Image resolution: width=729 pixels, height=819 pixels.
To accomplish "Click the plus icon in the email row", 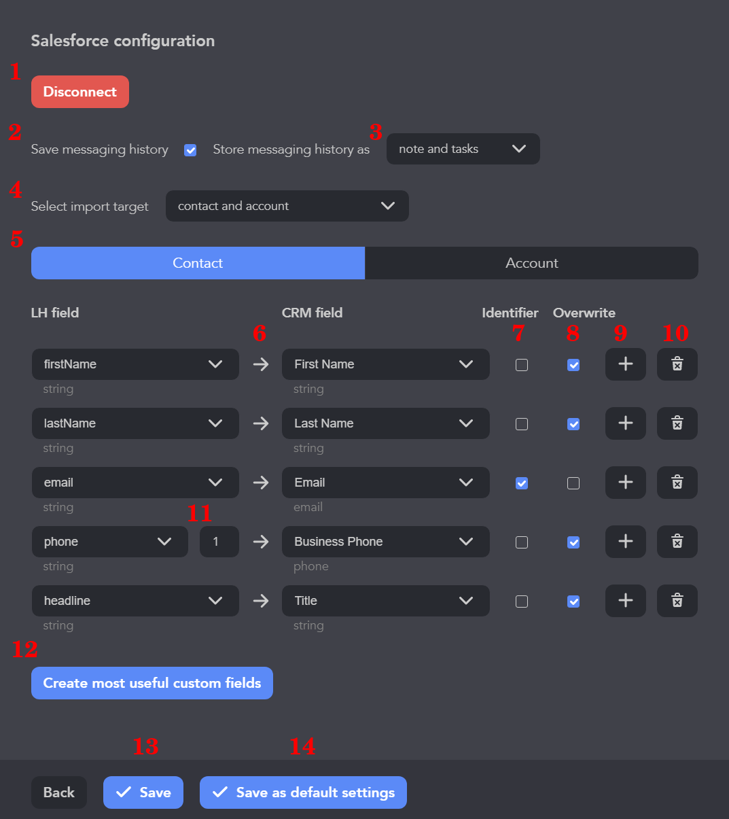I will click(x=625, y=483).
